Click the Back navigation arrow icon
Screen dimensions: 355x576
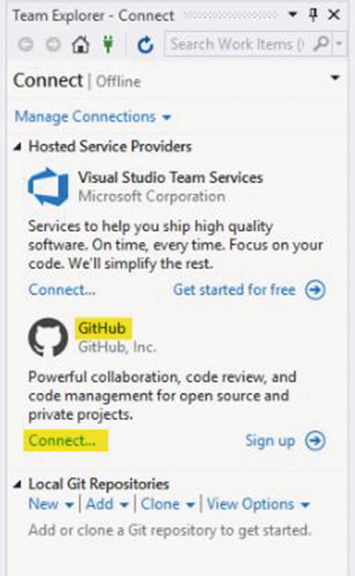26,45
